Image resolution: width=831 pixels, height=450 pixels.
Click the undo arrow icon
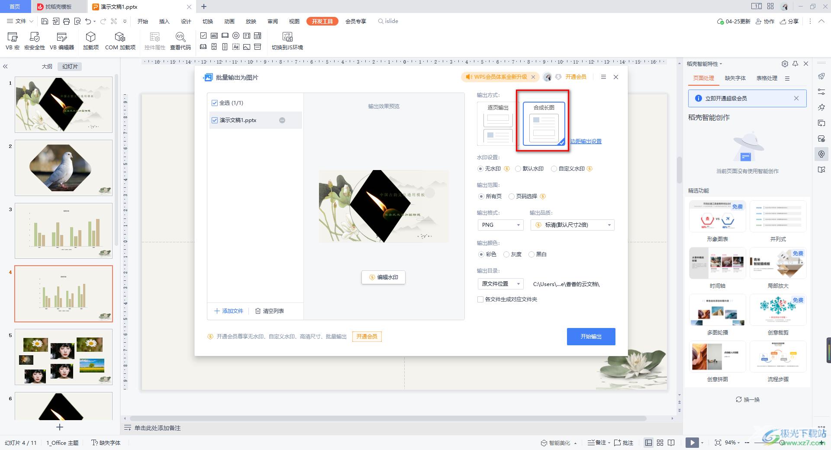[88, 21]
